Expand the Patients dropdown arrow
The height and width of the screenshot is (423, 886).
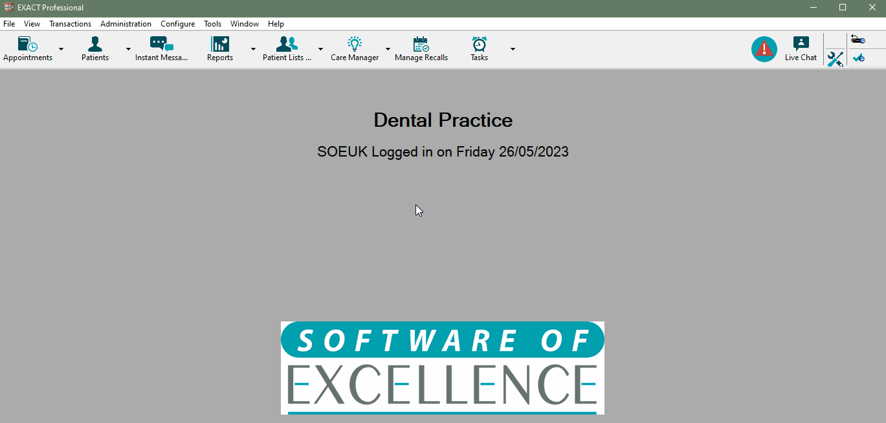pyautogui.click(x=128, y=49)
